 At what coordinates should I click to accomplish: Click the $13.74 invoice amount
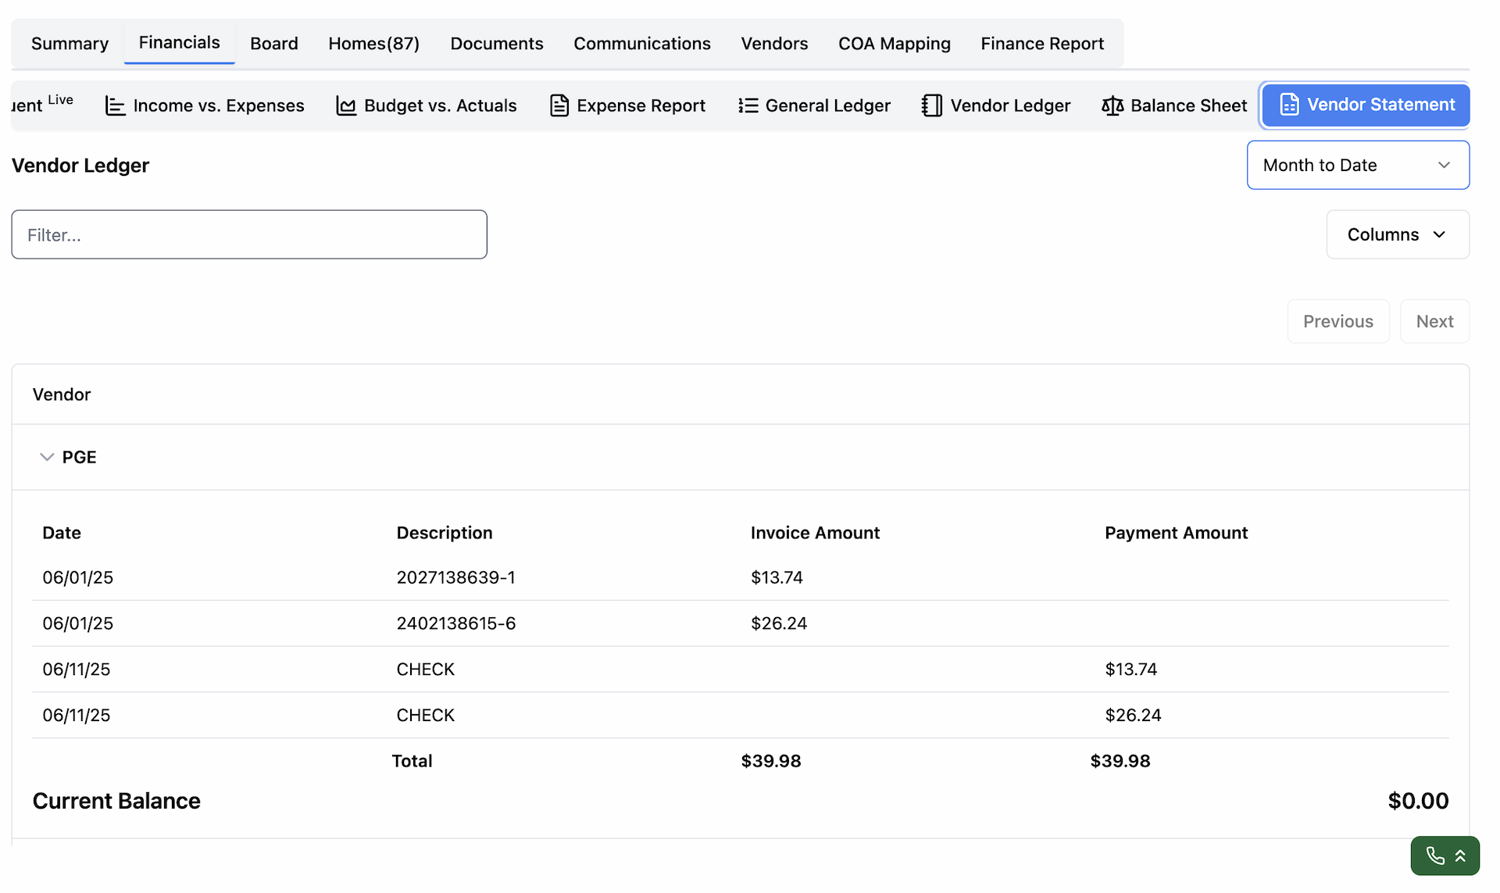(x=777, y=577)
